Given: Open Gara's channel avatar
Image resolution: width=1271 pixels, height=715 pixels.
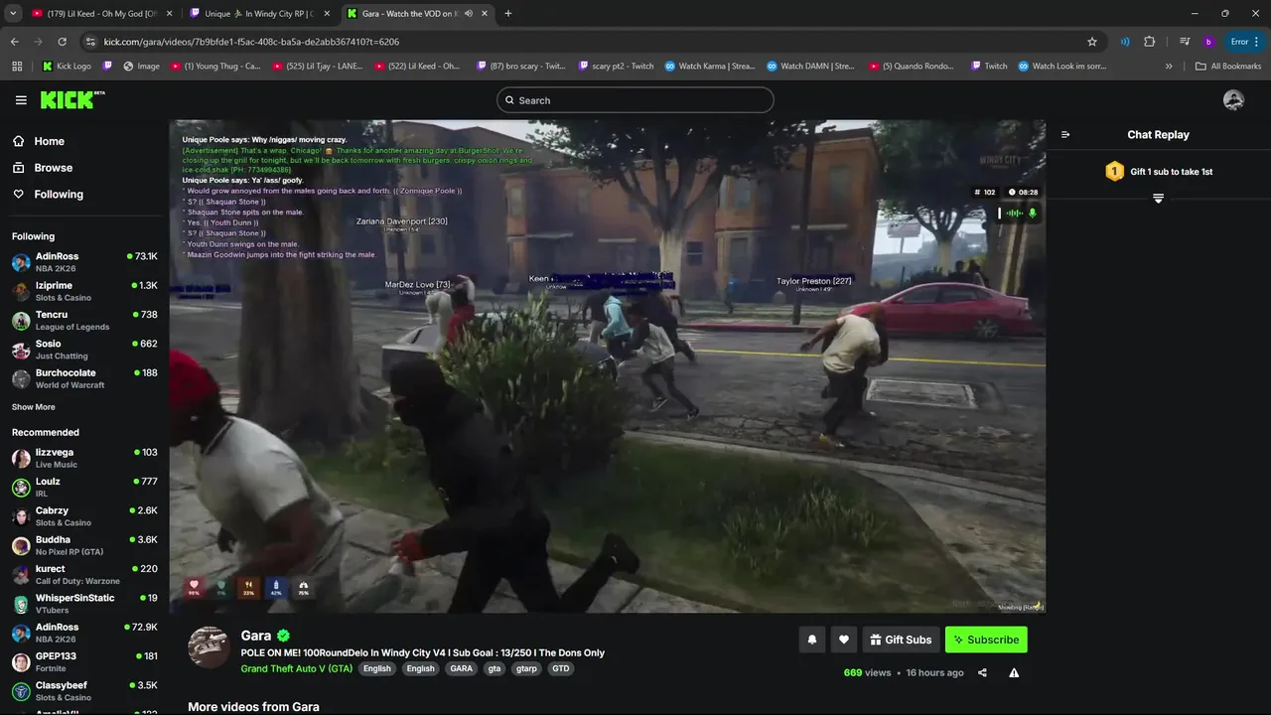Looking at the screenshot, I should point(209,646).
